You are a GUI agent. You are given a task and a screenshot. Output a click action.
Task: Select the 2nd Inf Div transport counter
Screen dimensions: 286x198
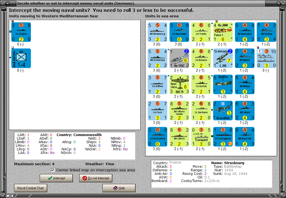pyautogui.click(x=21, y=58)
